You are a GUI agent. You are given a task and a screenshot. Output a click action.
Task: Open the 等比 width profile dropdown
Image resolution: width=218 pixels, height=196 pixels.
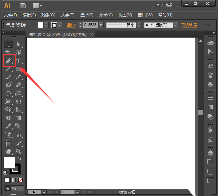click(138, 25)
